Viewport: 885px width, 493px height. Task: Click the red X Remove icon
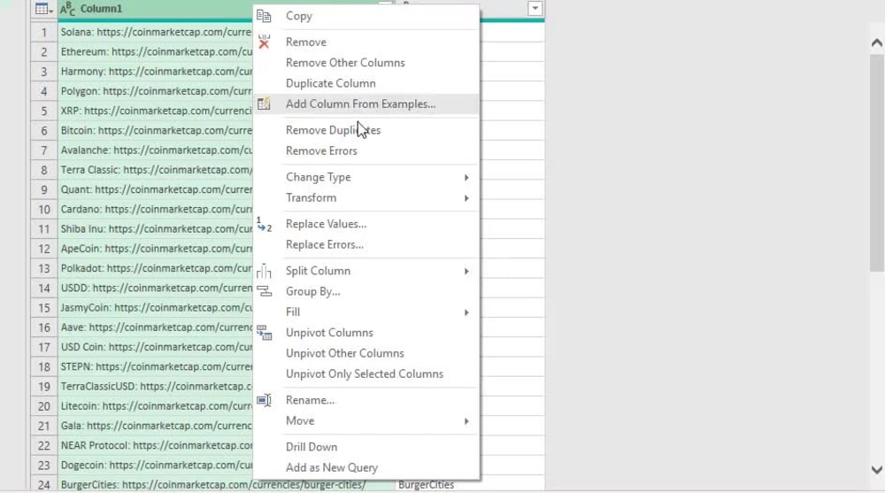point(264,42)
